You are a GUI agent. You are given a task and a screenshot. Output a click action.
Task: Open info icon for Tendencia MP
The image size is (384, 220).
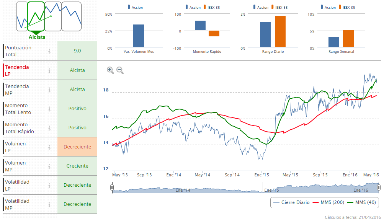pos(49,90)
